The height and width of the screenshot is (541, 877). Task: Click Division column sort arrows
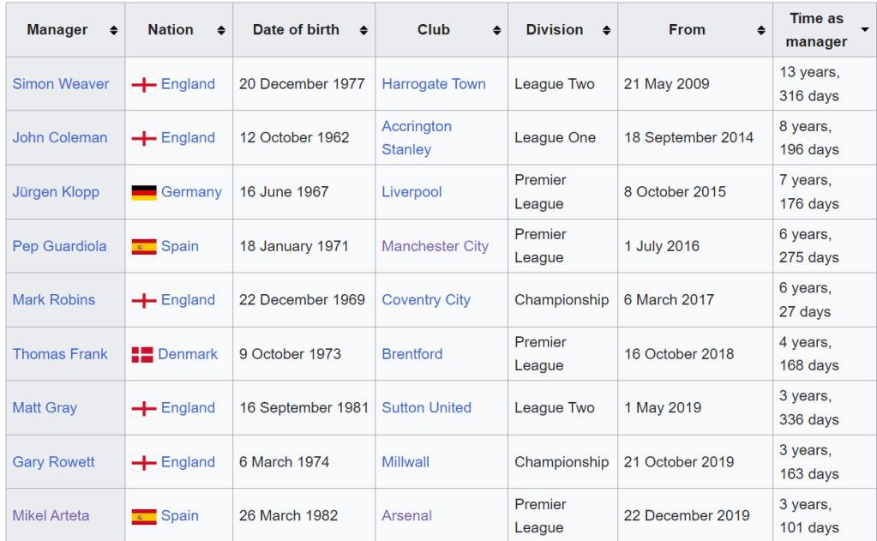click(606, 30)
